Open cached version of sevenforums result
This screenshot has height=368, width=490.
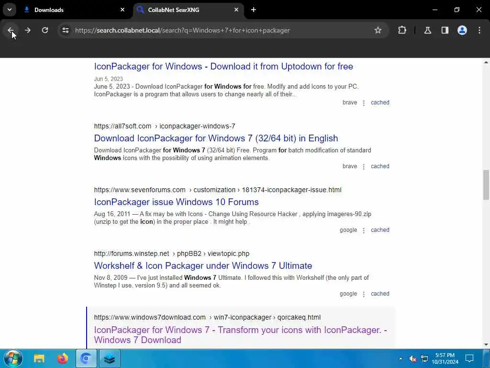[380, 230]
